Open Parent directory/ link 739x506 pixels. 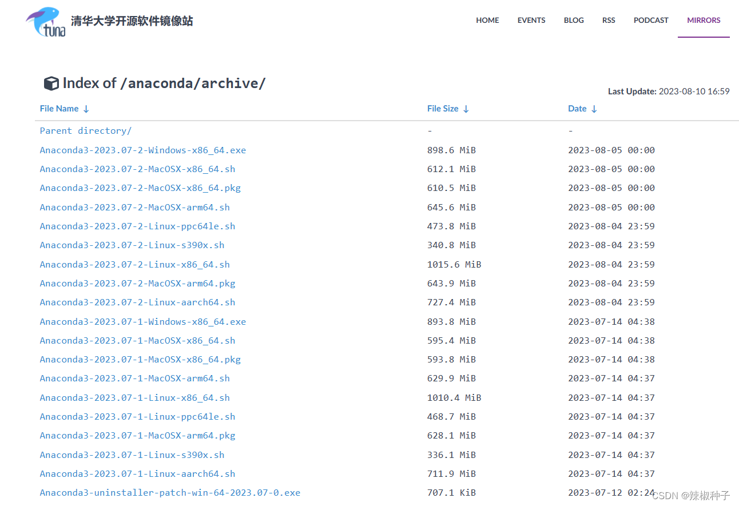point(86,131)
